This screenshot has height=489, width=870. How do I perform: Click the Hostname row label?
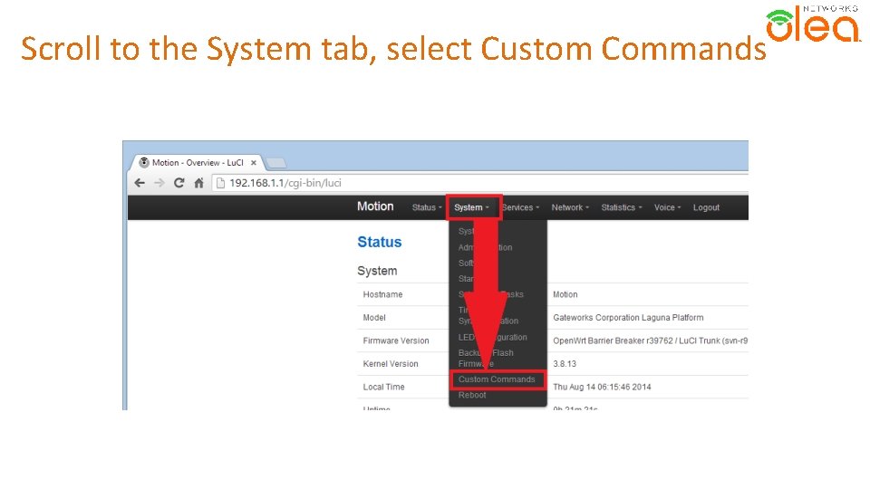382,294
